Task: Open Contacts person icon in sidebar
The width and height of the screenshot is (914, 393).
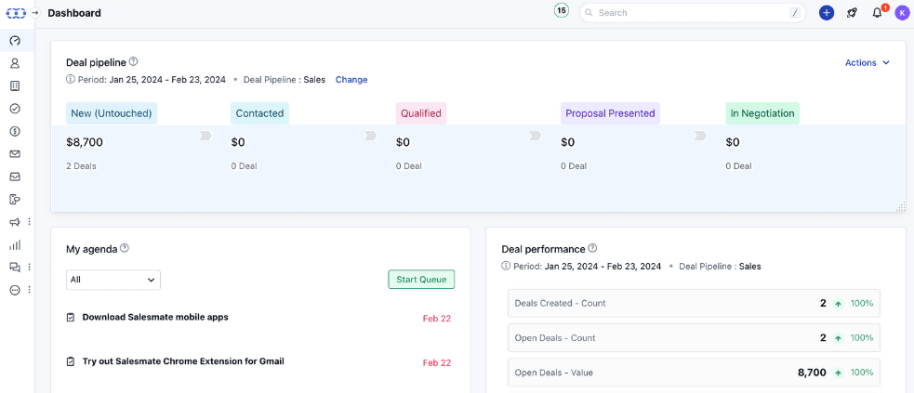Action: pyautogui.click(x=15, y=63)
